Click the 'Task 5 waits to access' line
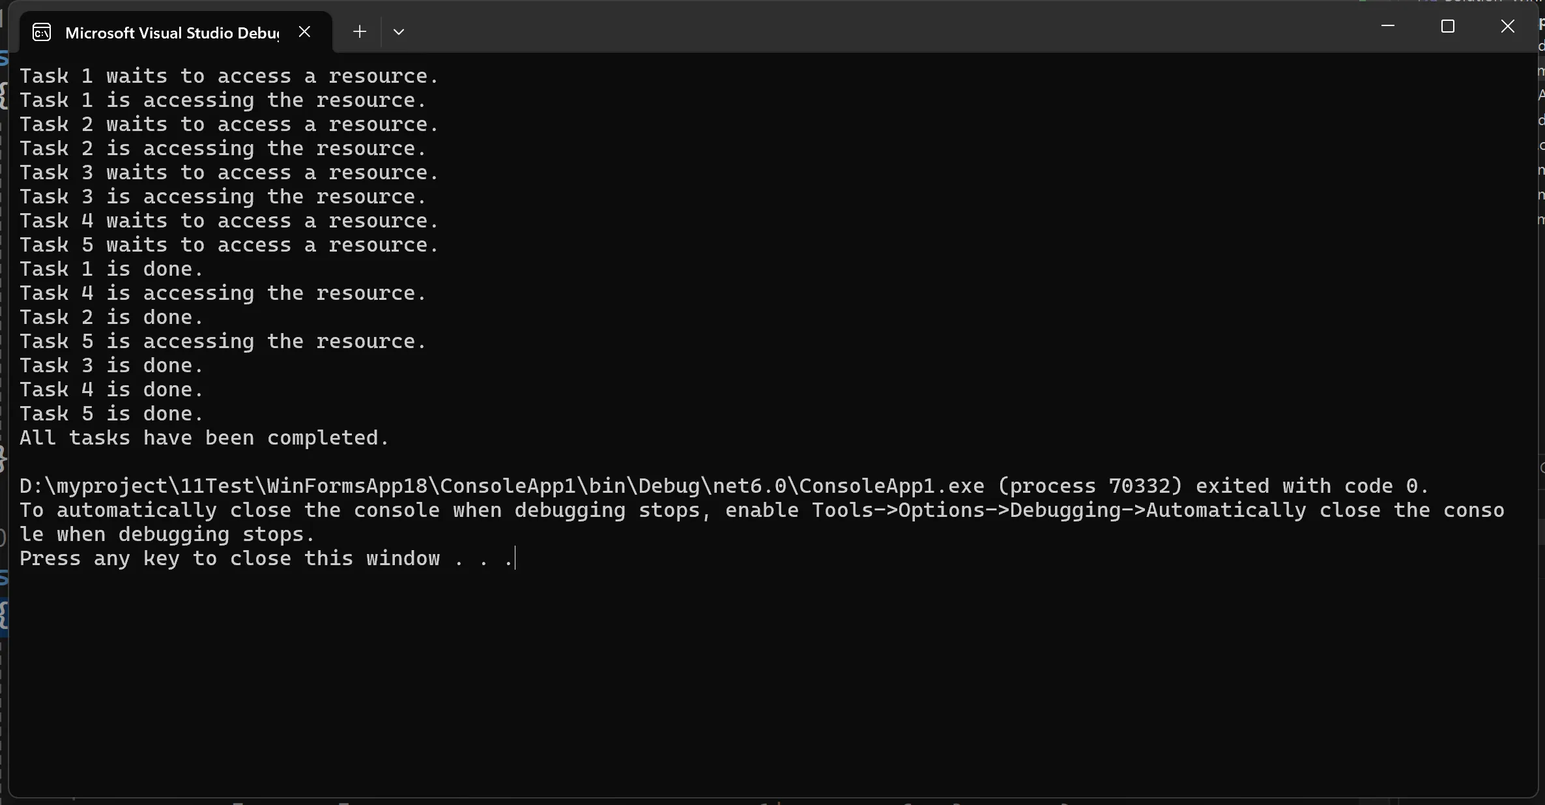 pyautogui.click(x=229, y=245)
